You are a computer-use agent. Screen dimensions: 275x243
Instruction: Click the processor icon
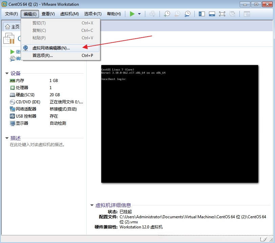pos(12,87)
